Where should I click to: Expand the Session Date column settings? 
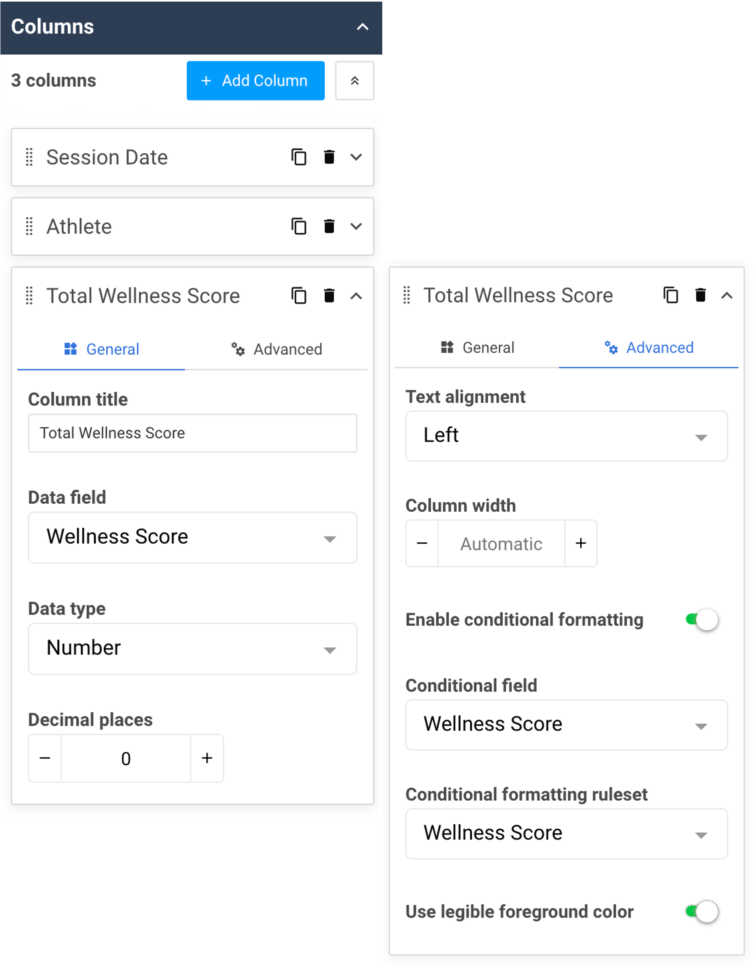[356, 157]
